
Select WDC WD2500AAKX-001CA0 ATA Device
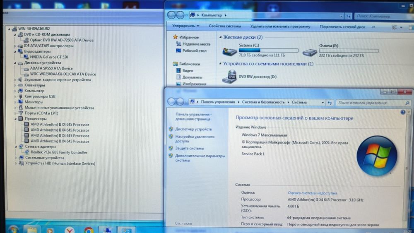tap(63, 74)
